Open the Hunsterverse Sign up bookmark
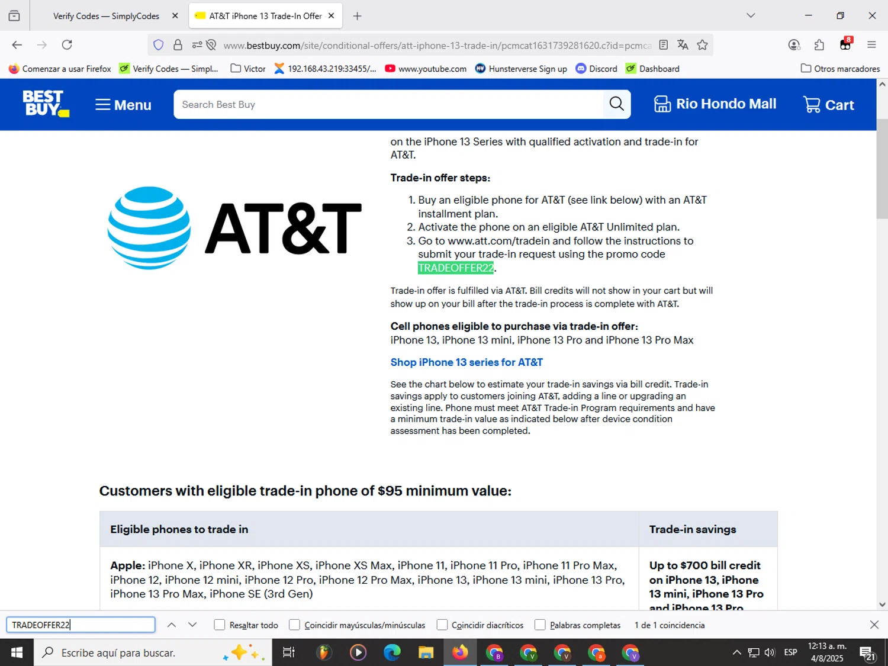The width and height of the screenshot is (888, 666). (x=521, y=69)
